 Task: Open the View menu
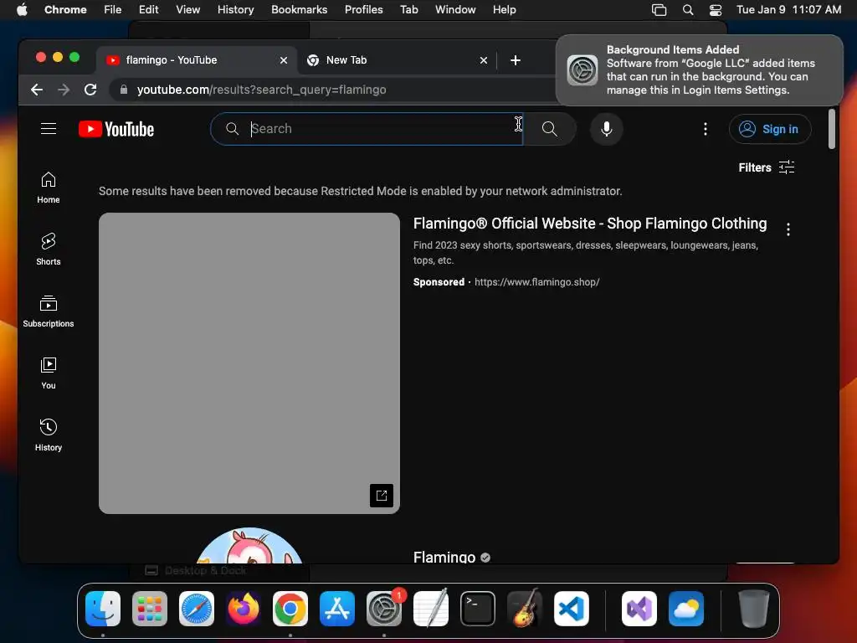(188, 10)
